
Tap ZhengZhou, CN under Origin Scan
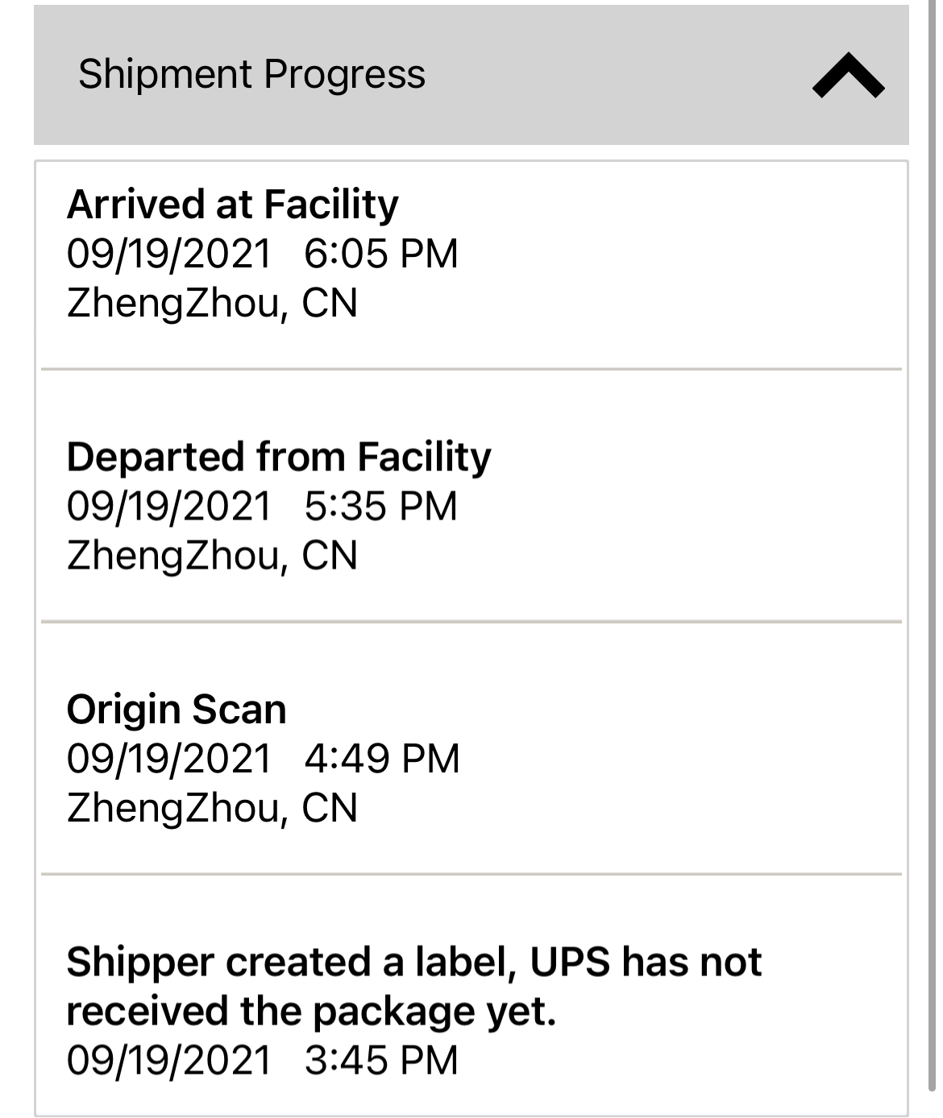click(x=212, y=808)
